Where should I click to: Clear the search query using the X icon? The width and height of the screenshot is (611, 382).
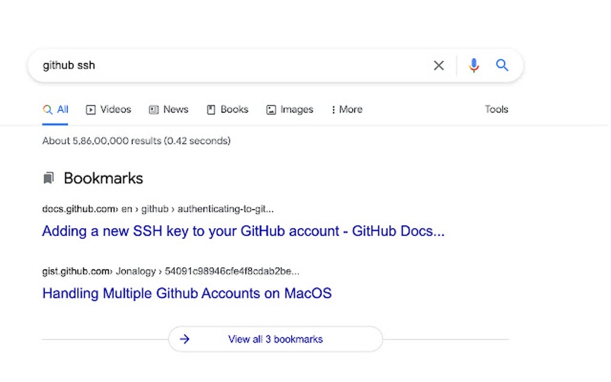pyautogui.click(x=438, y=65)
